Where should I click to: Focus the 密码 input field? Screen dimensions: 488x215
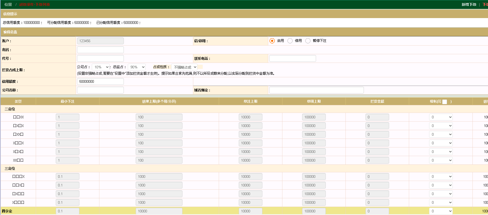click(x=100, y=50)
